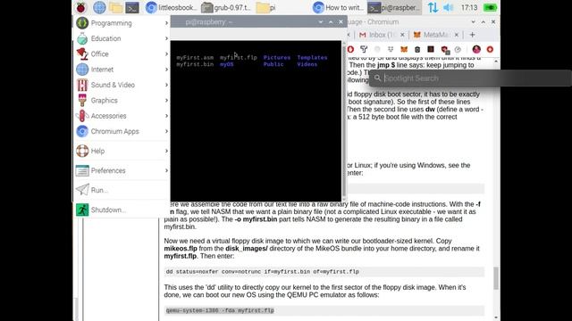Open the network up/down arrows tray icon
The image size is (572, 321).
pos(433,7)
